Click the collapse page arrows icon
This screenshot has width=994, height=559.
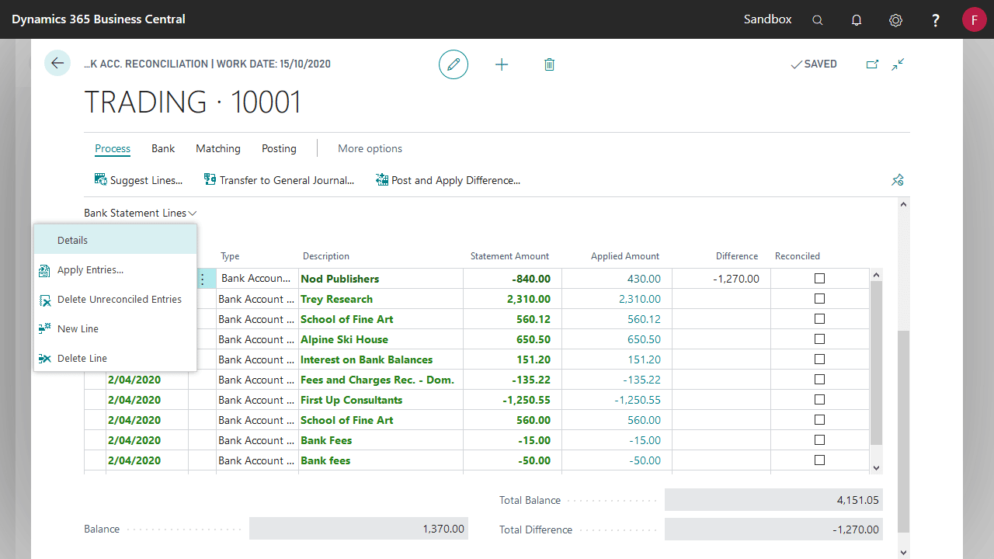coord(898,64)
